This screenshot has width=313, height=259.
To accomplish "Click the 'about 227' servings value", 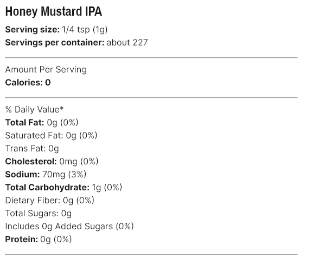I will click(127, 43).
